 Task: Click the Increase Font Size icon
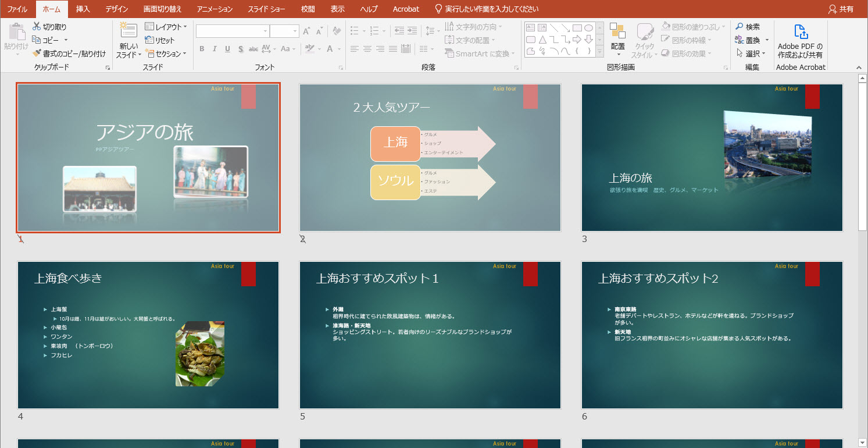[306, 31]
